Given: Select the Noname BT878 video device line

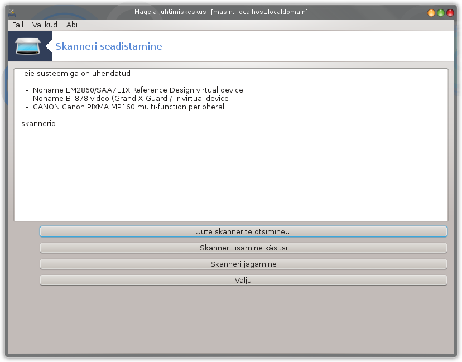Looking at the screenshot, I should point(131,98).
